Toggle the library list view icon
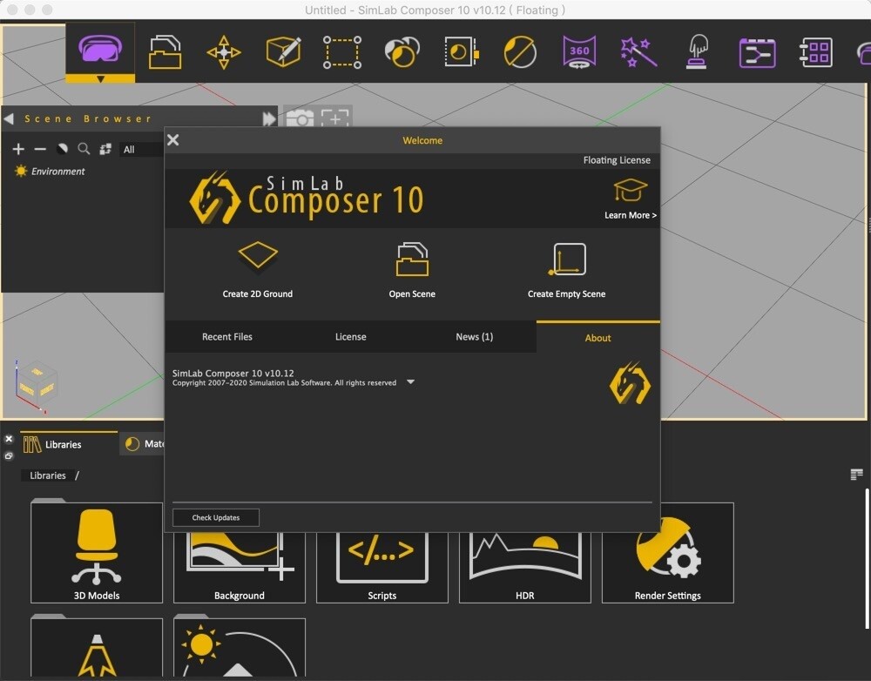The image size is (871, 681). pyautogui.click(x=856, y=475)
